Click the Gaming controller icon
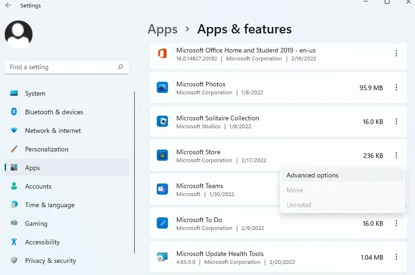415x275 pixels. (x=14, y=223)
